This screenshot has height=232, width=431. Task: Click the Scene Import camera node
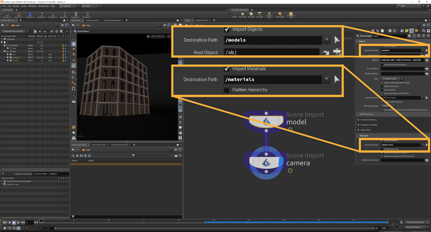(x=266, y=163)
